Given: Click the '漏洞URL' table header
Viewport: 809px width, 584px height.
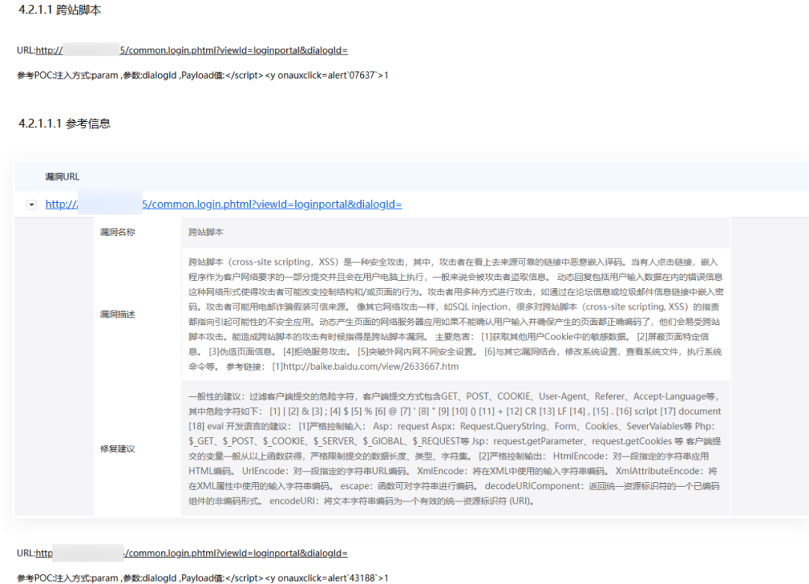Looking at the screenshot, I should coord(62,177).
